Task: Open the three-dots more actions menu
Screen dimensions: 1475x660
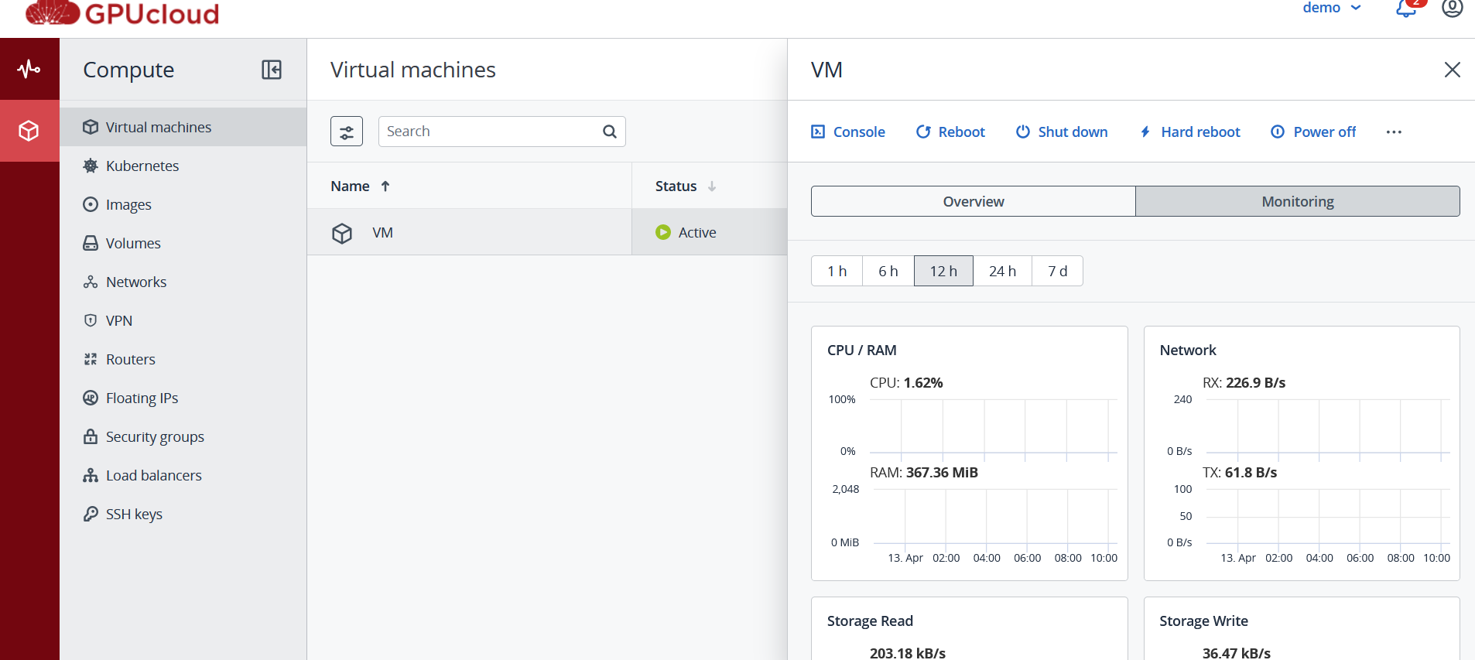Action: coord(1394,132)
